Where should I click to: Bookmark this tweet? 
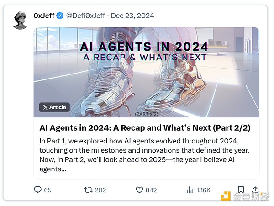[242, 189]
